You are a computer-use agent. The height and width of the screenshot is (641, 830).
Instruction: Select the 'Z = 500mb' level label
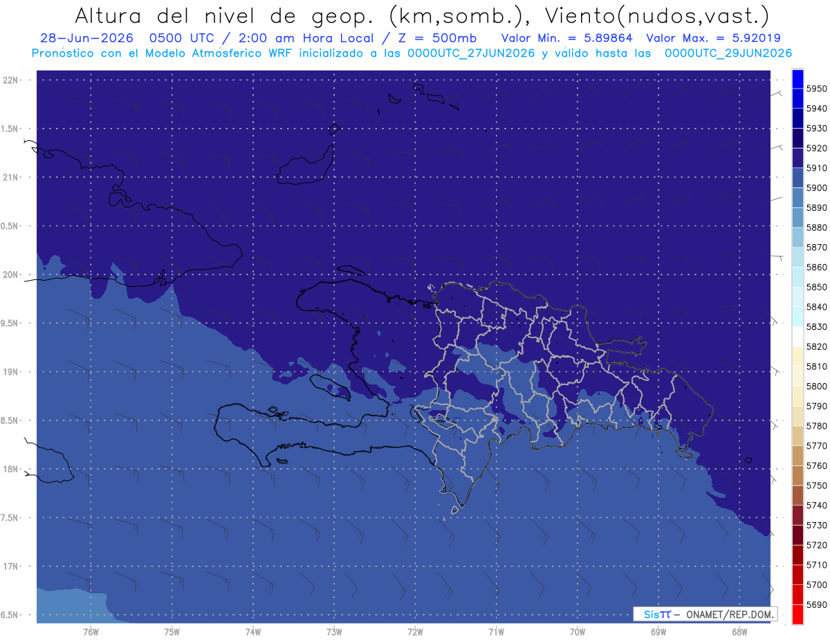click(437, 39)
